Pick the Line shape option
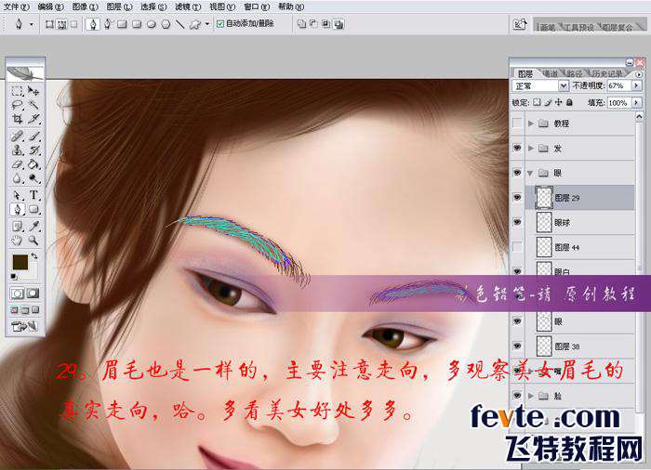This screenshot has height=470, width=651. (179, 24)
